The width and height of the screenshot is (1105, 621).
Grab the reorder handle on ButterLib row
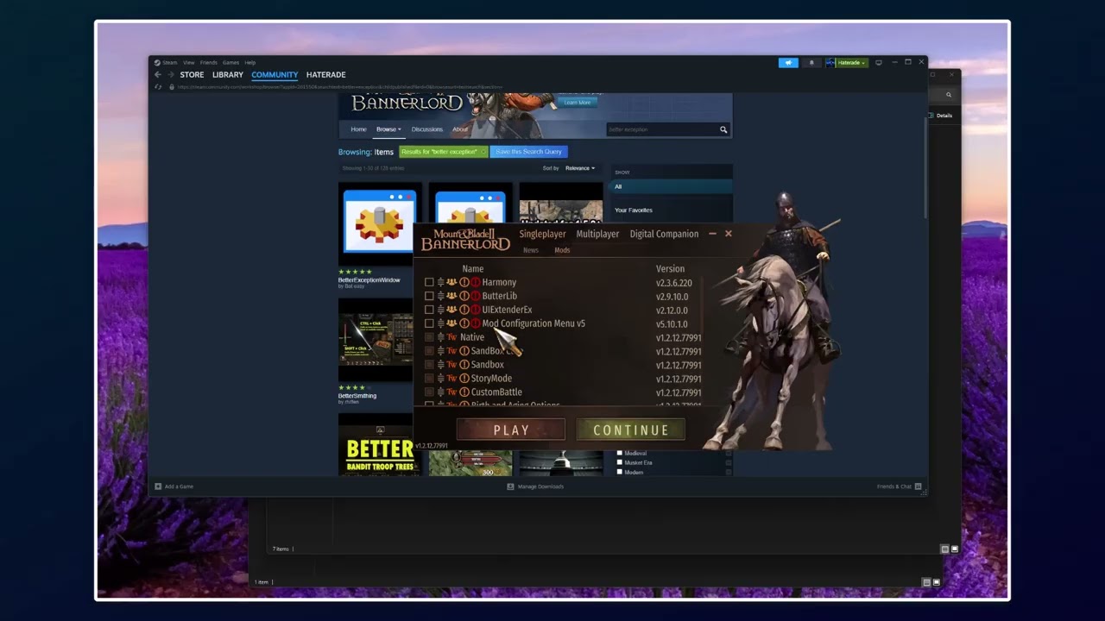pyautogui.click(x=440, y=296)
